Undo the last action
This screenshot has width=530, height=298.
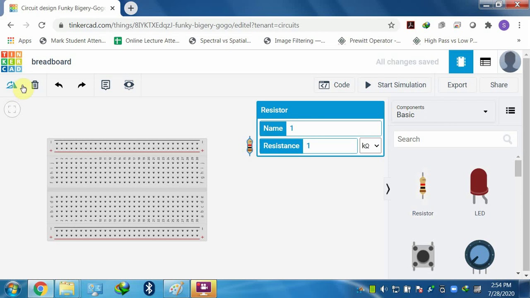click(x=59, y=85)
